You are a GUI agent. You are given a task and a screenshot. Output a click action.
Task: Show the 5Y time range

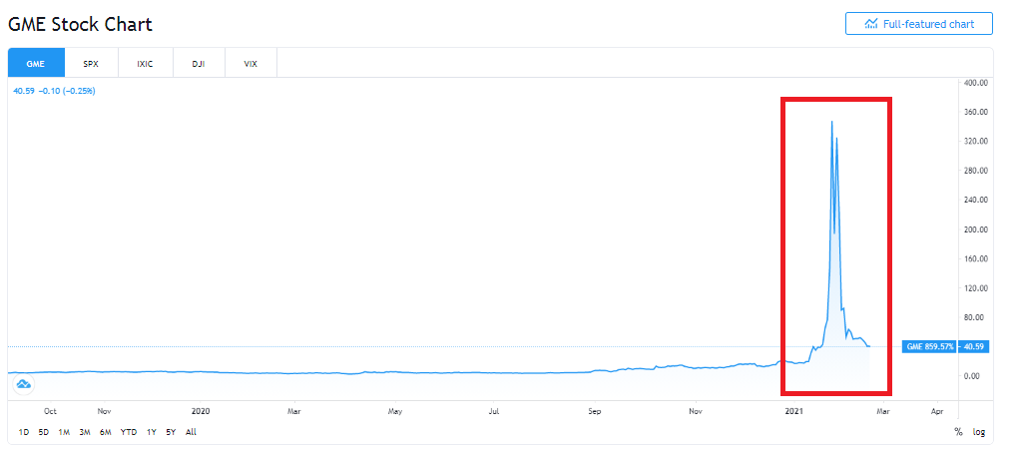click(171, 432)
